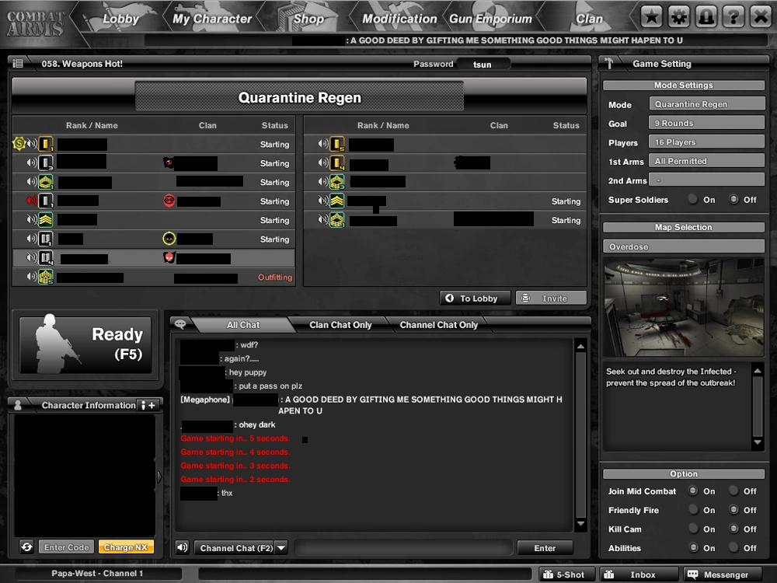Viewport: 777px width, 583px height.
Task: Click the Invite button
Action: coord(551,298)
